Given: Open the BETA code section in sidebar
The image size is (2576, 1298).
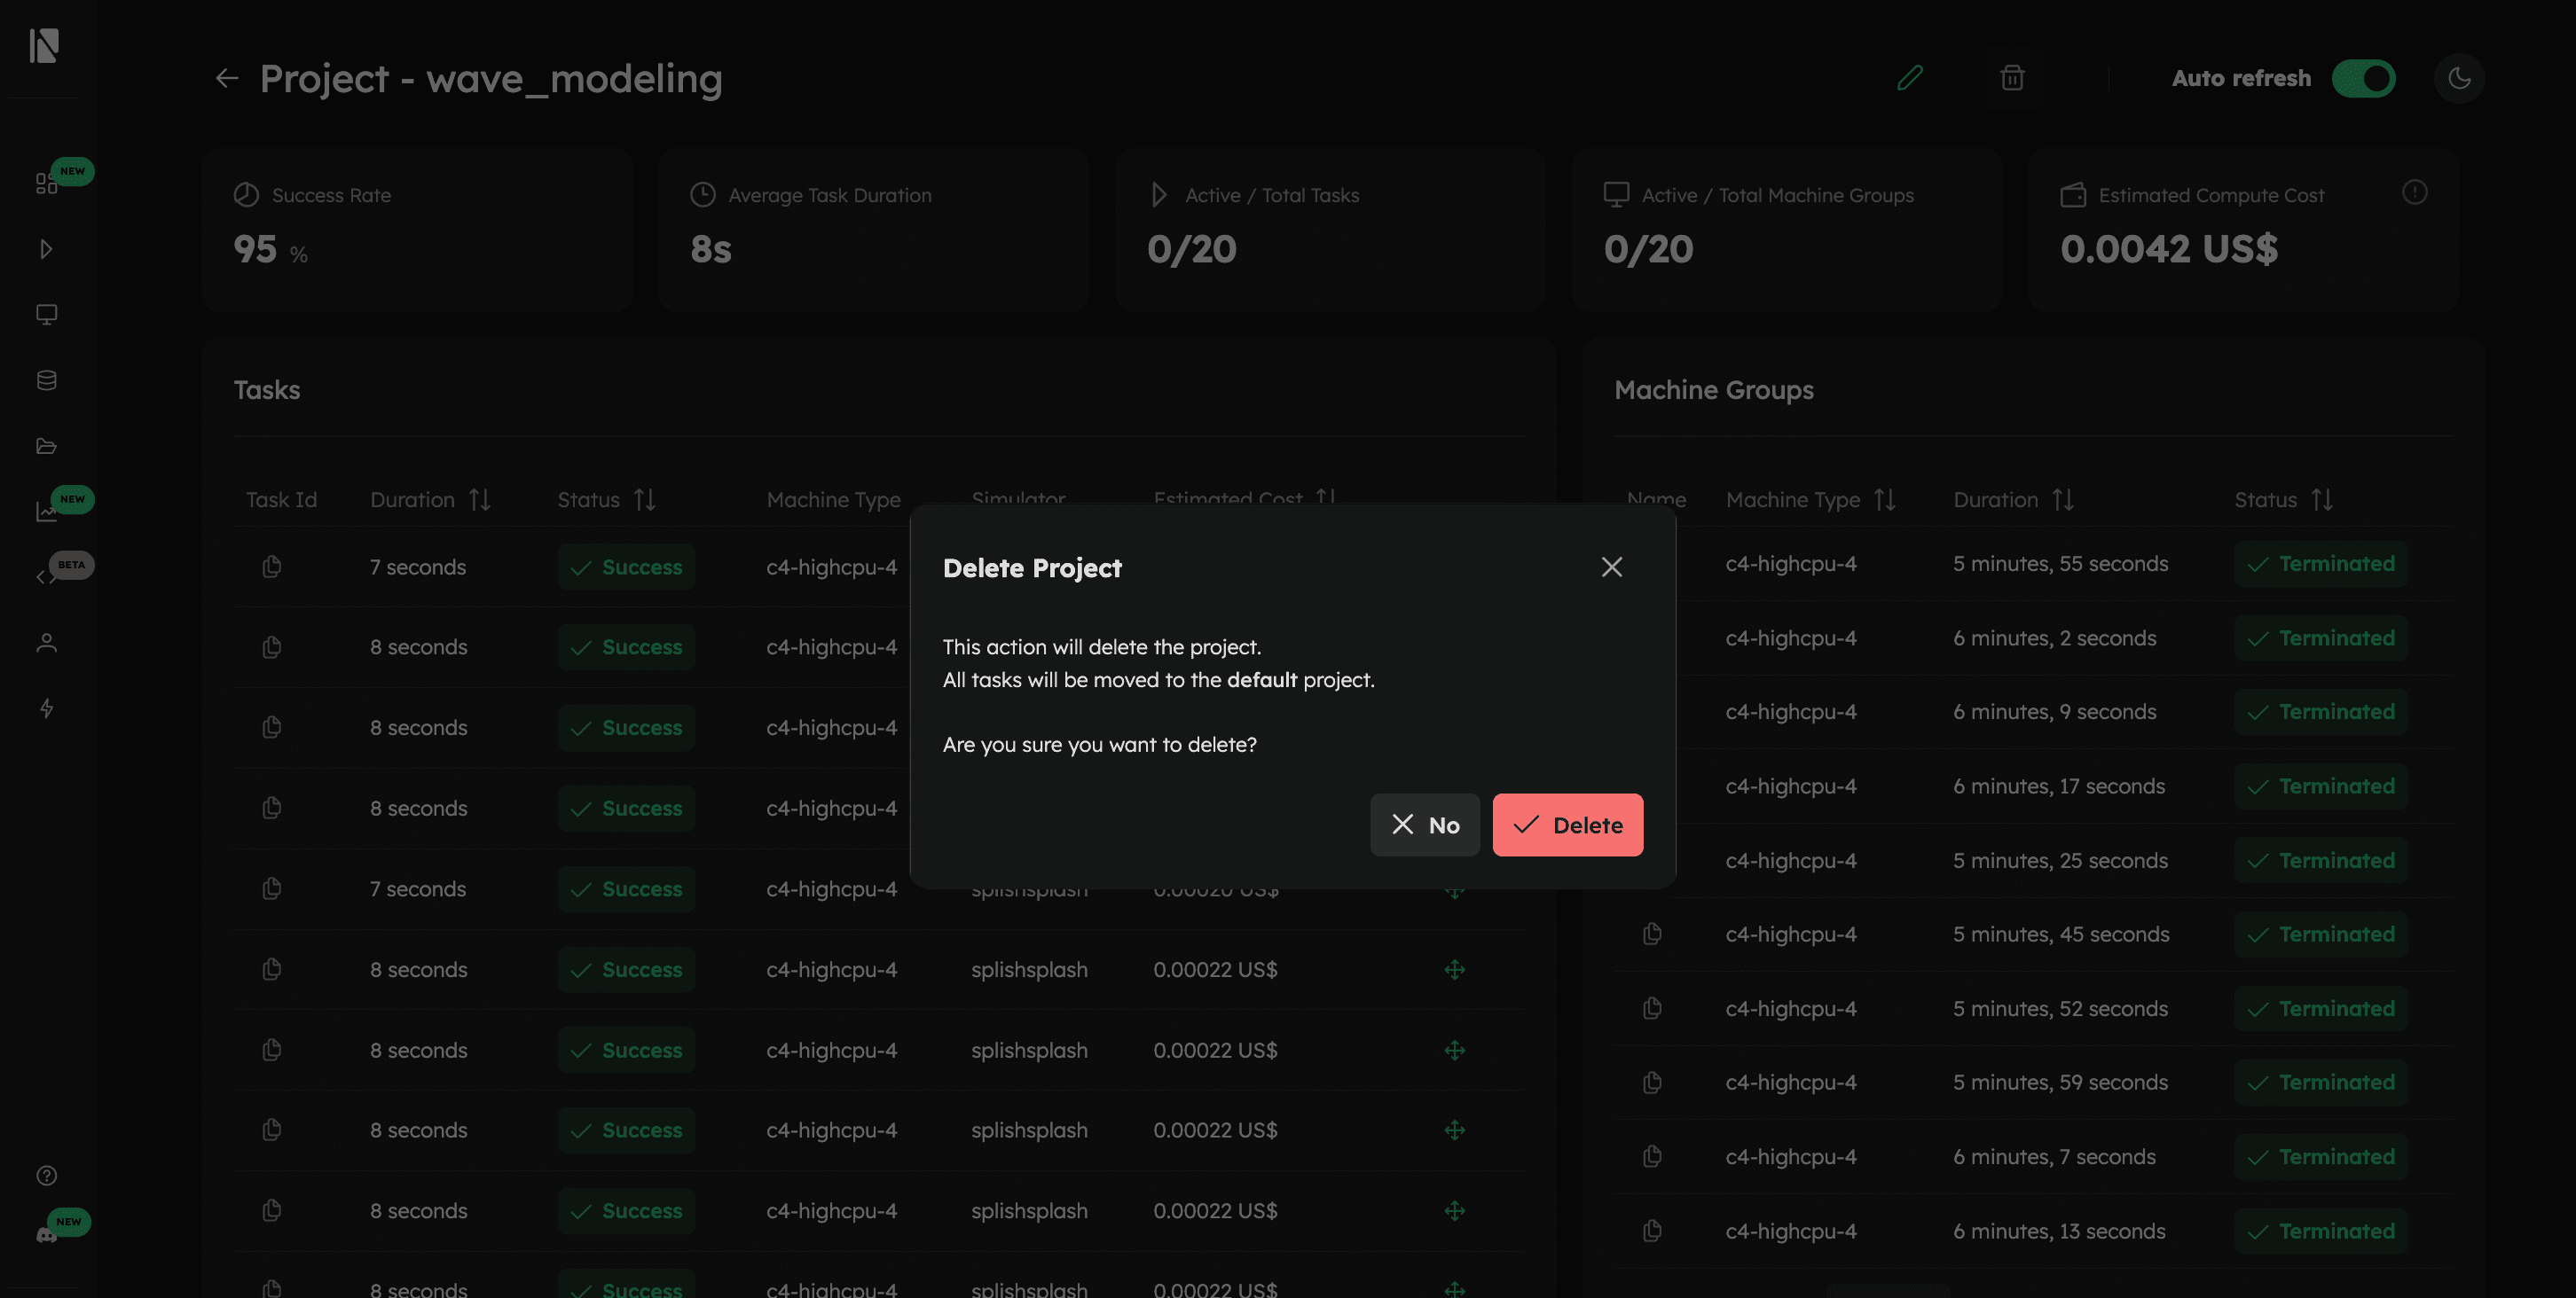Looking at the screenshot, I should coord(46,576).
